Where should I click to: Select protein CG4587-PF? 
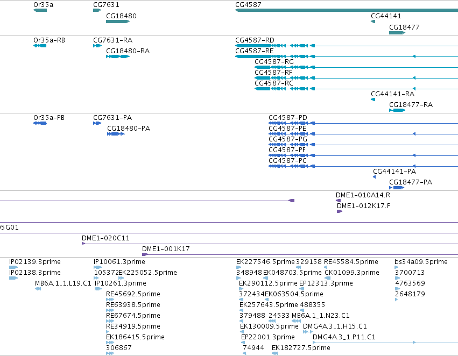pyautogui.click(x=363, y=155)
